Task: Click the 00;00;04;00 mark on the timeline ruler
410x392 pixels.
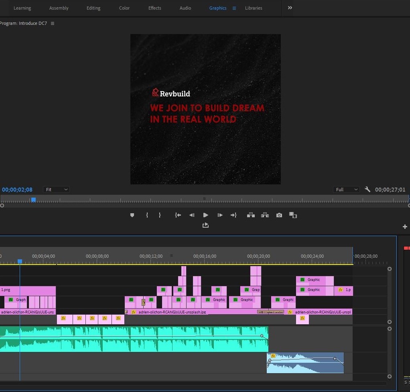Action: point(43,256)
